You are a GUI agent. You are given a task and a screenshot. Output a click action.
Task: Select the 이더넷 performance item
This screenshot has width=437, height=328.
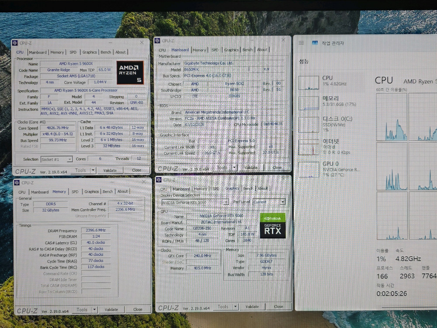coord(331,147)
